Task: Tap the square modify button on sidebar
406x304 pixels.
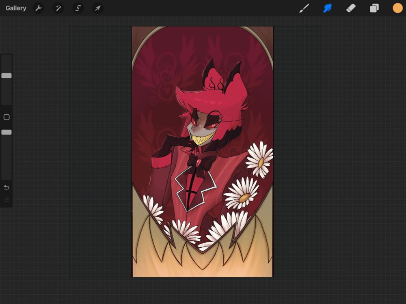Action: [6, 117]
